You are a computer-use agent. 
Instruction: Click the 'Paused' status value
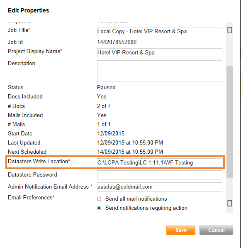[106, 88]
